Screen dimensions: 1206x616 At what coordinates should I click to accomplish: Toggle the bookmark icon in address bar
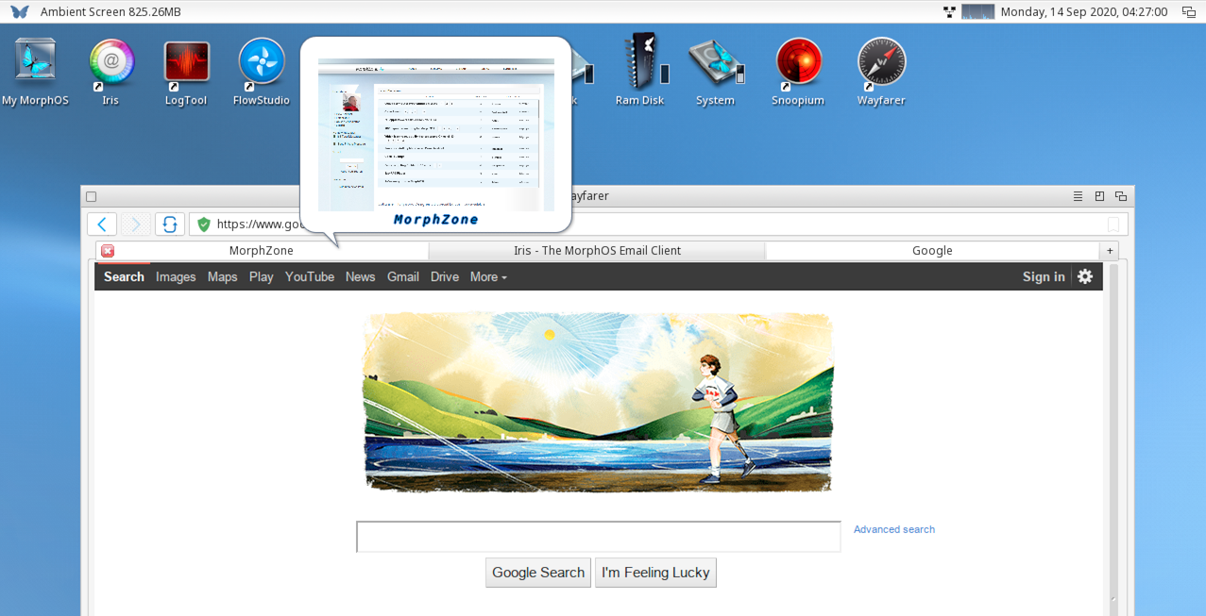click(1113, 225)
